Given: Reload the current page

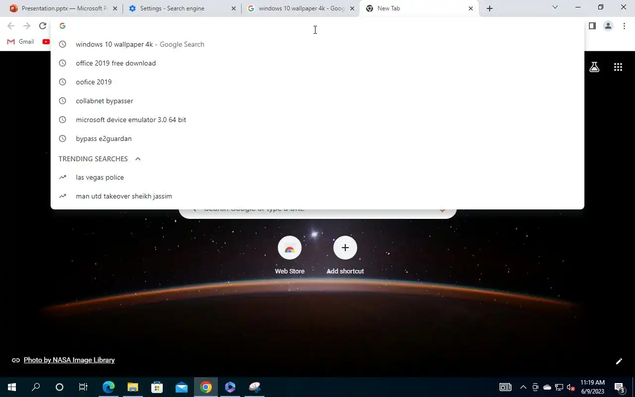Looking at the screenshot, I should [43, 26].
